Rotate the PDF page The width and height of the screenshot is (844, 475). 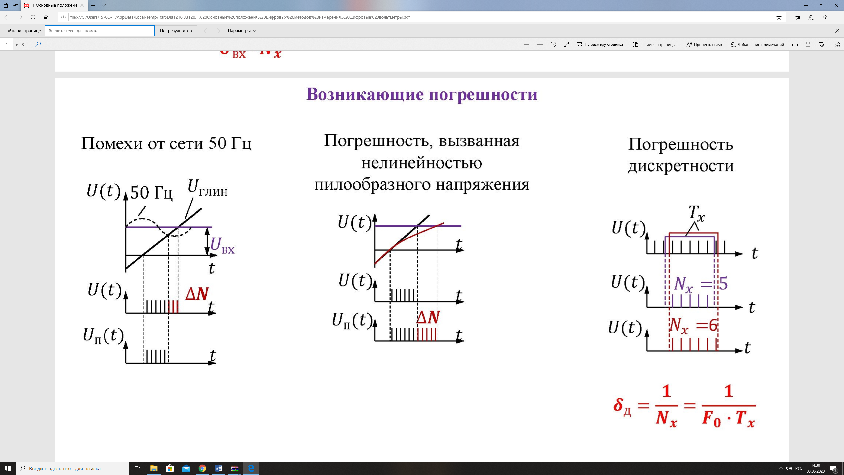553,44
